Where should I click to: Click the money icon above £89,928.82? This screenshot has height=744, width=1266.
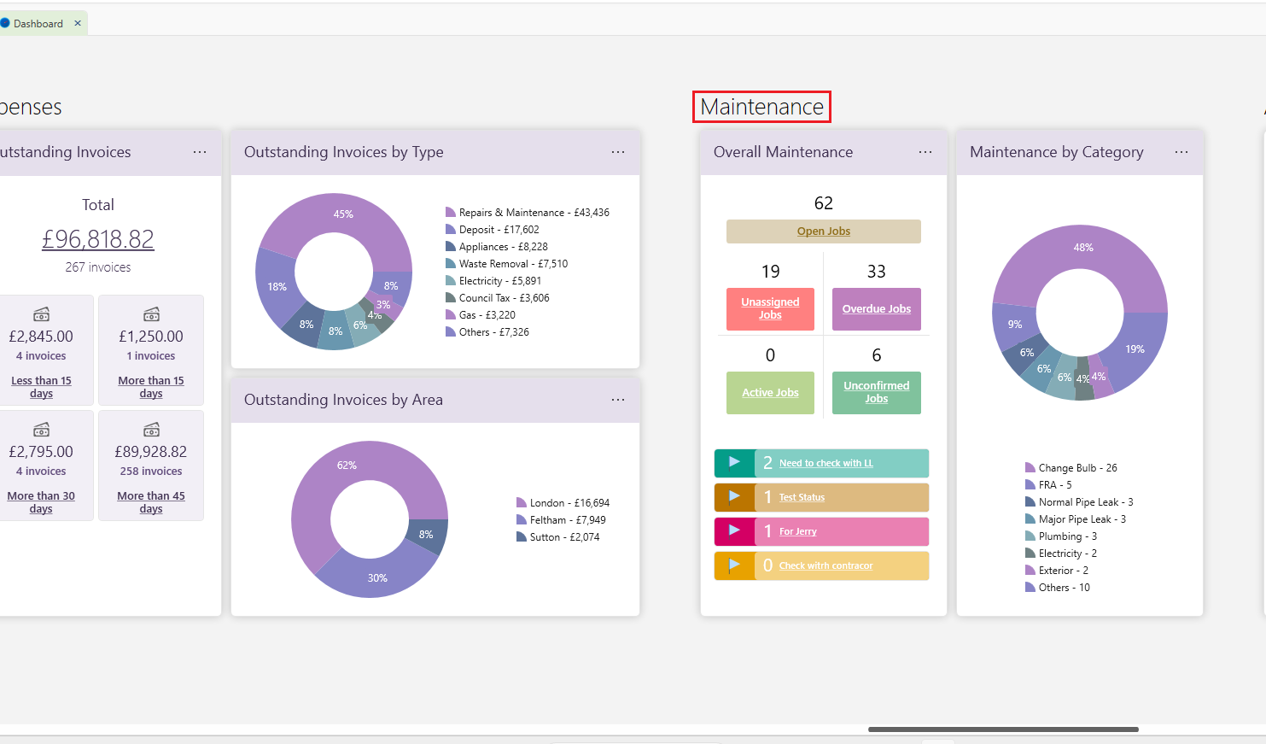(x=151, y=430)
